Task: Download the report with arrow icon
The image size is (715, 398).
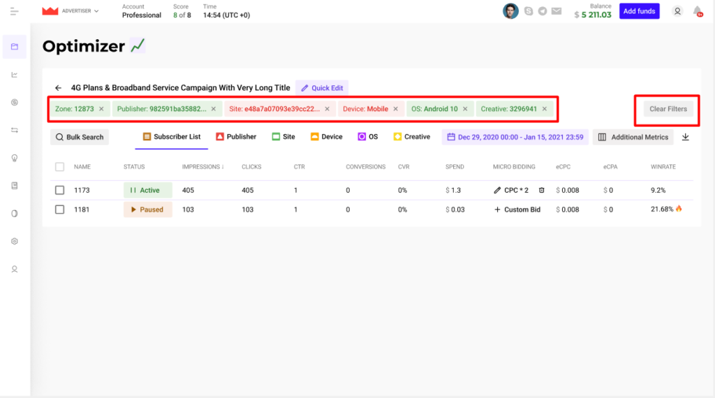Action: [x=686, y=137]
